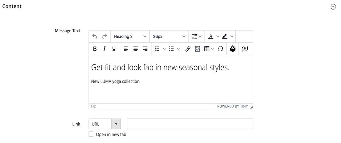Collapse the Content section

(x=333, y=6)
